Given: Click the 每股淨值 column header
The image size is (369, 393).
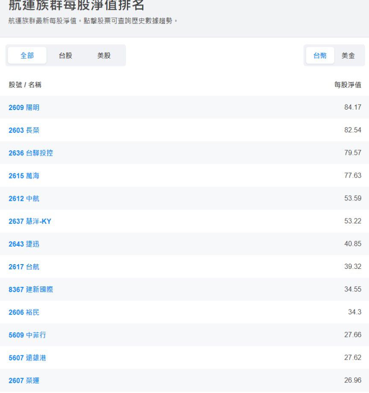Looking at the screenshot, I should (348, 85).
